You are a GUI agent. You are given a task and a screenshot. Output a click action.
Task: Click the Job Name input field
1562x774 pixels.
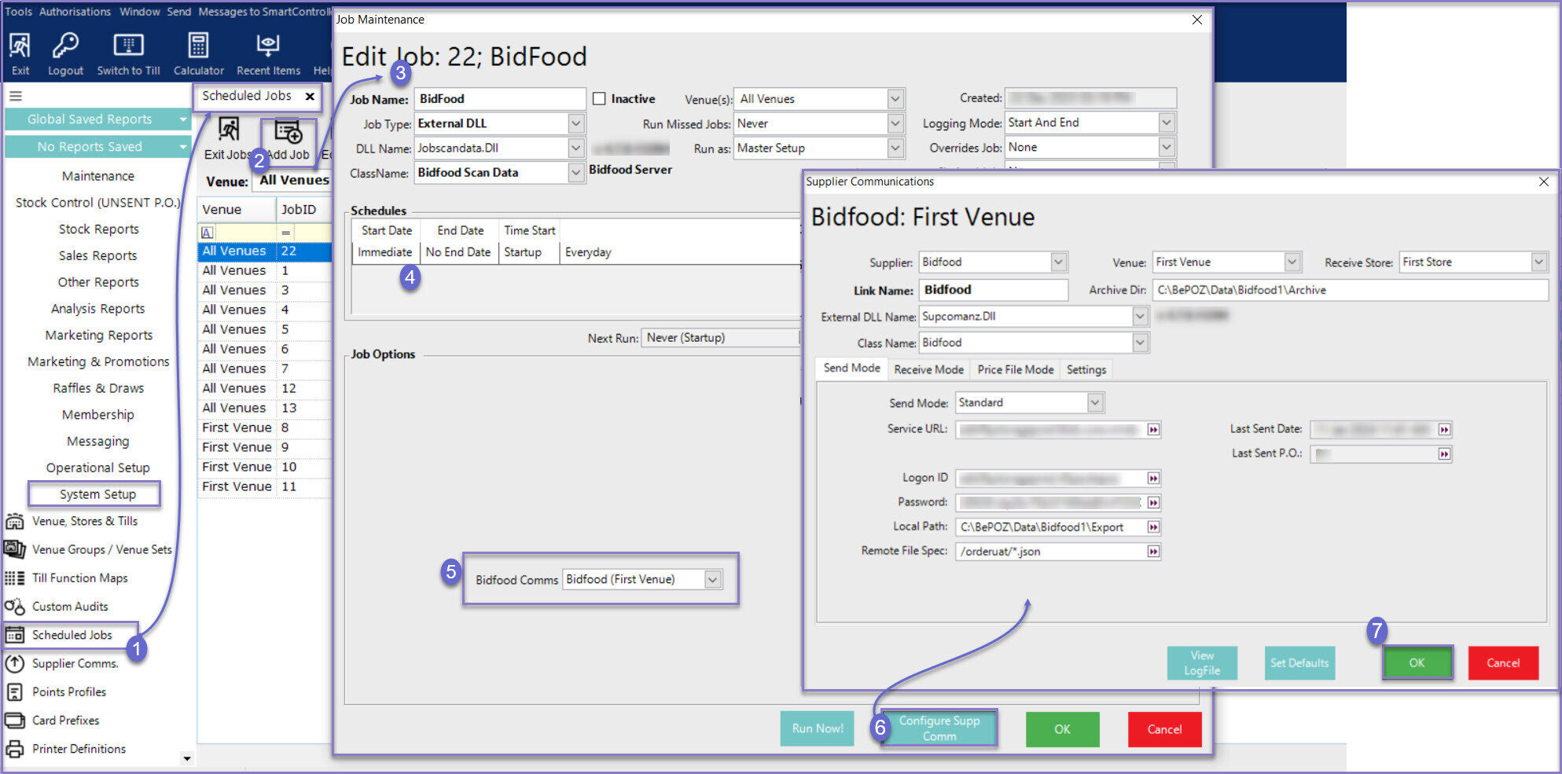[499, 99]
